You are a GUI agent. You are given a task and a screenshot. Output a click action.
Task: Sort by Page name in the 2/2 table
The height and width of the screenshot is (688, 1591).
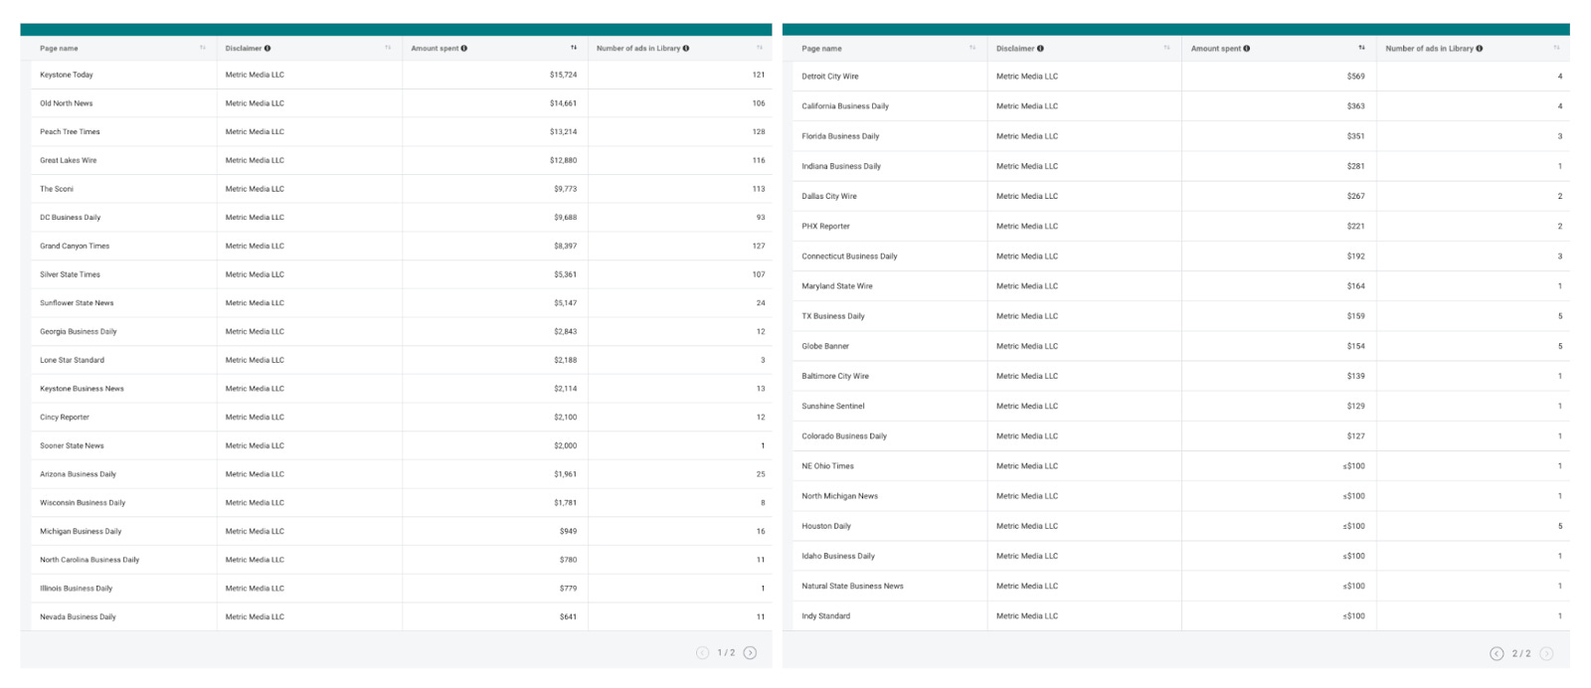point(972,48)
